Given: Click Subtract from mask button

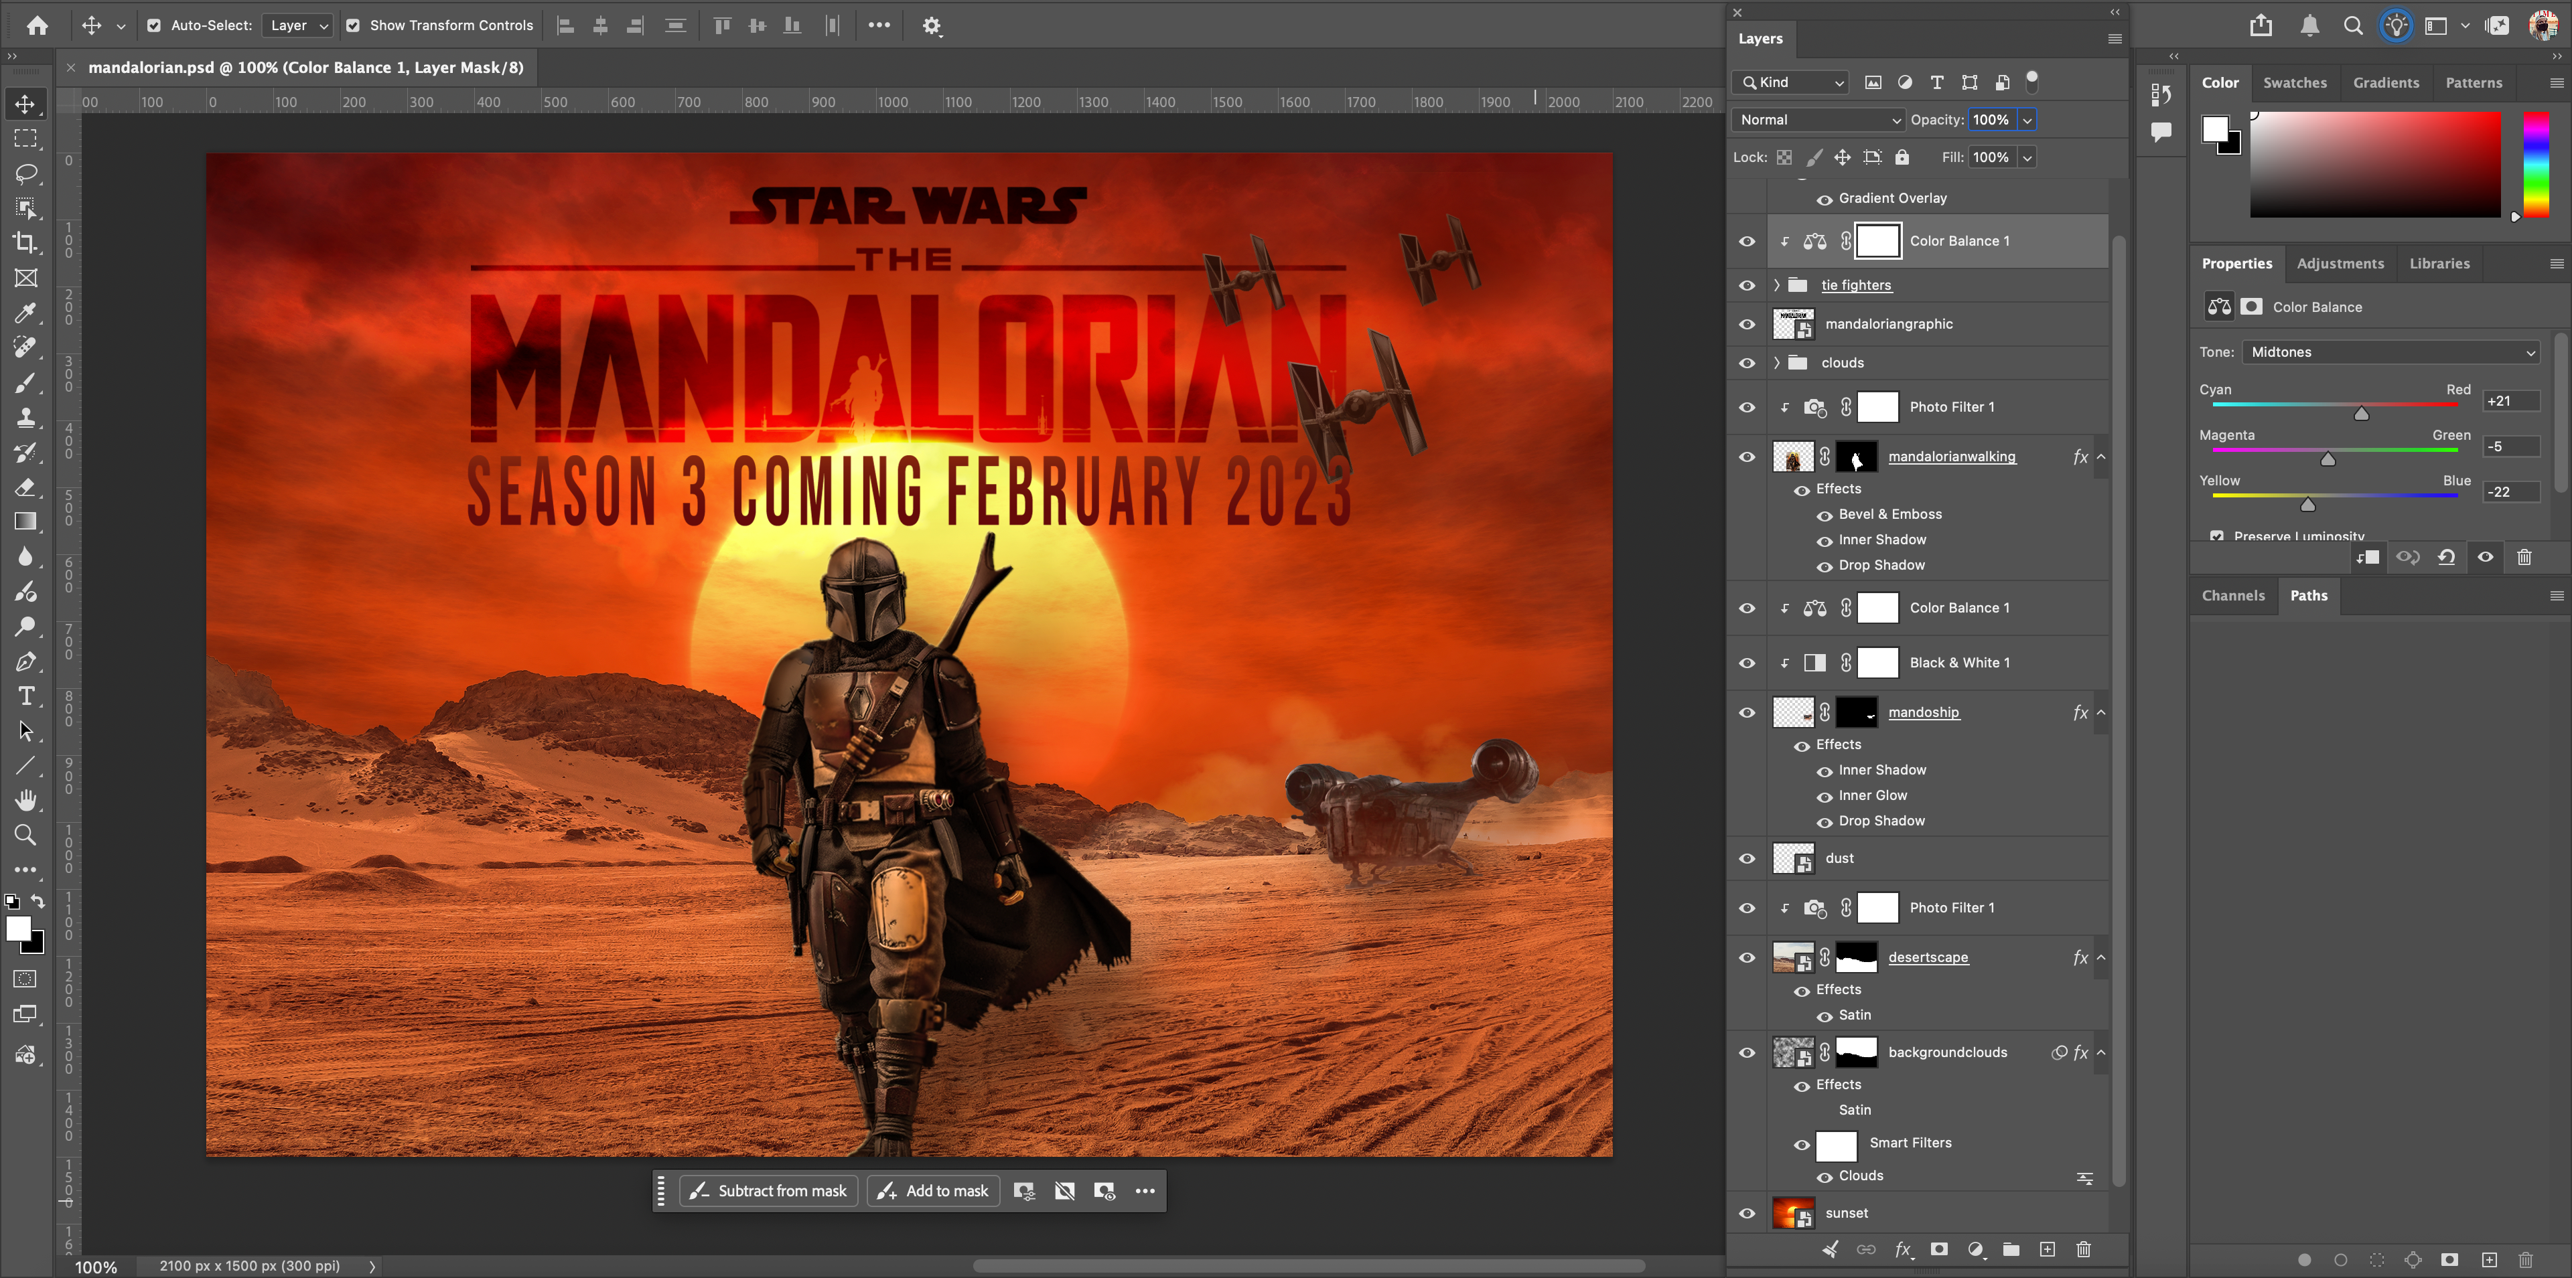Looking at the screenshot, I should click(x=769, y=1191).
